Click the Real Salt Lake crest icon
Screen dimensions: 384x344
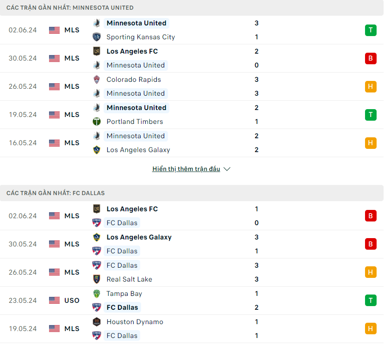97,279
